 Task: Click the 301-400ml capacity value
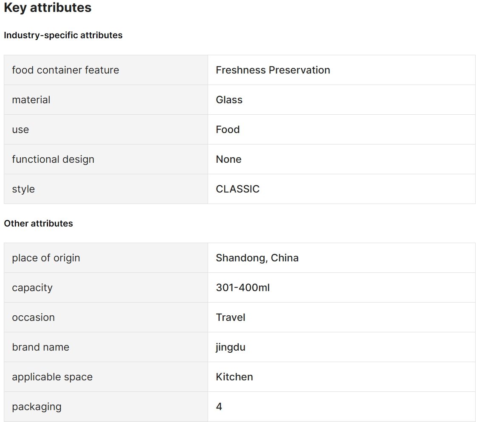[243, 288]
